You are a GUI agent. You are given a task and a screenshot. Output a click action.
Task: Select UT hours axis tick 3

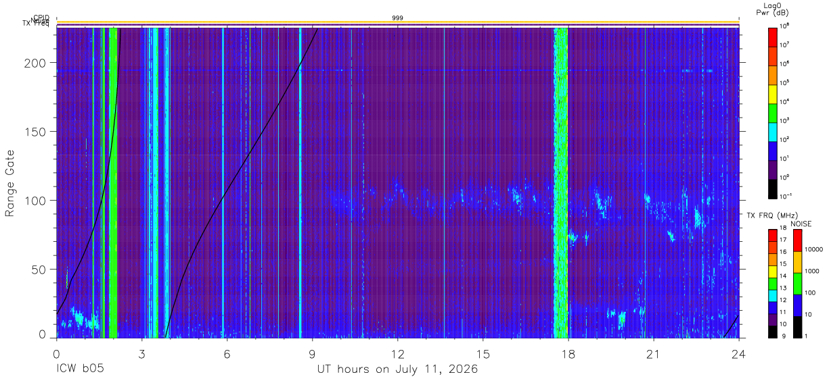pos(141,354)
